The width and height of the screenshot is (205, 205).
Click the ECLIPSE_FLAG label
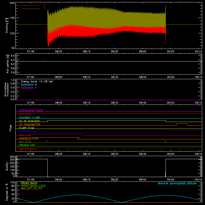pos(28,131)
